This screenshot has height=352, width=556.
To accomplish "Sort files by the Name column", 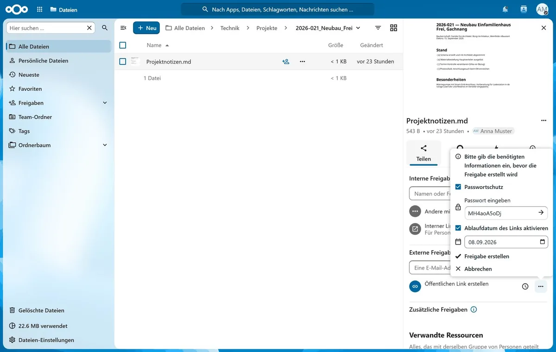I will coord(158,45).
